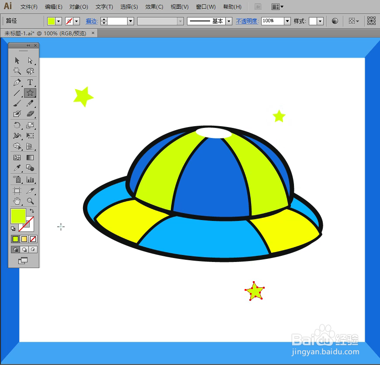Open the disabled variable width profile dropdown
Image resolution: width=380 pixels, height=365 pixels.
click(180, 21)
